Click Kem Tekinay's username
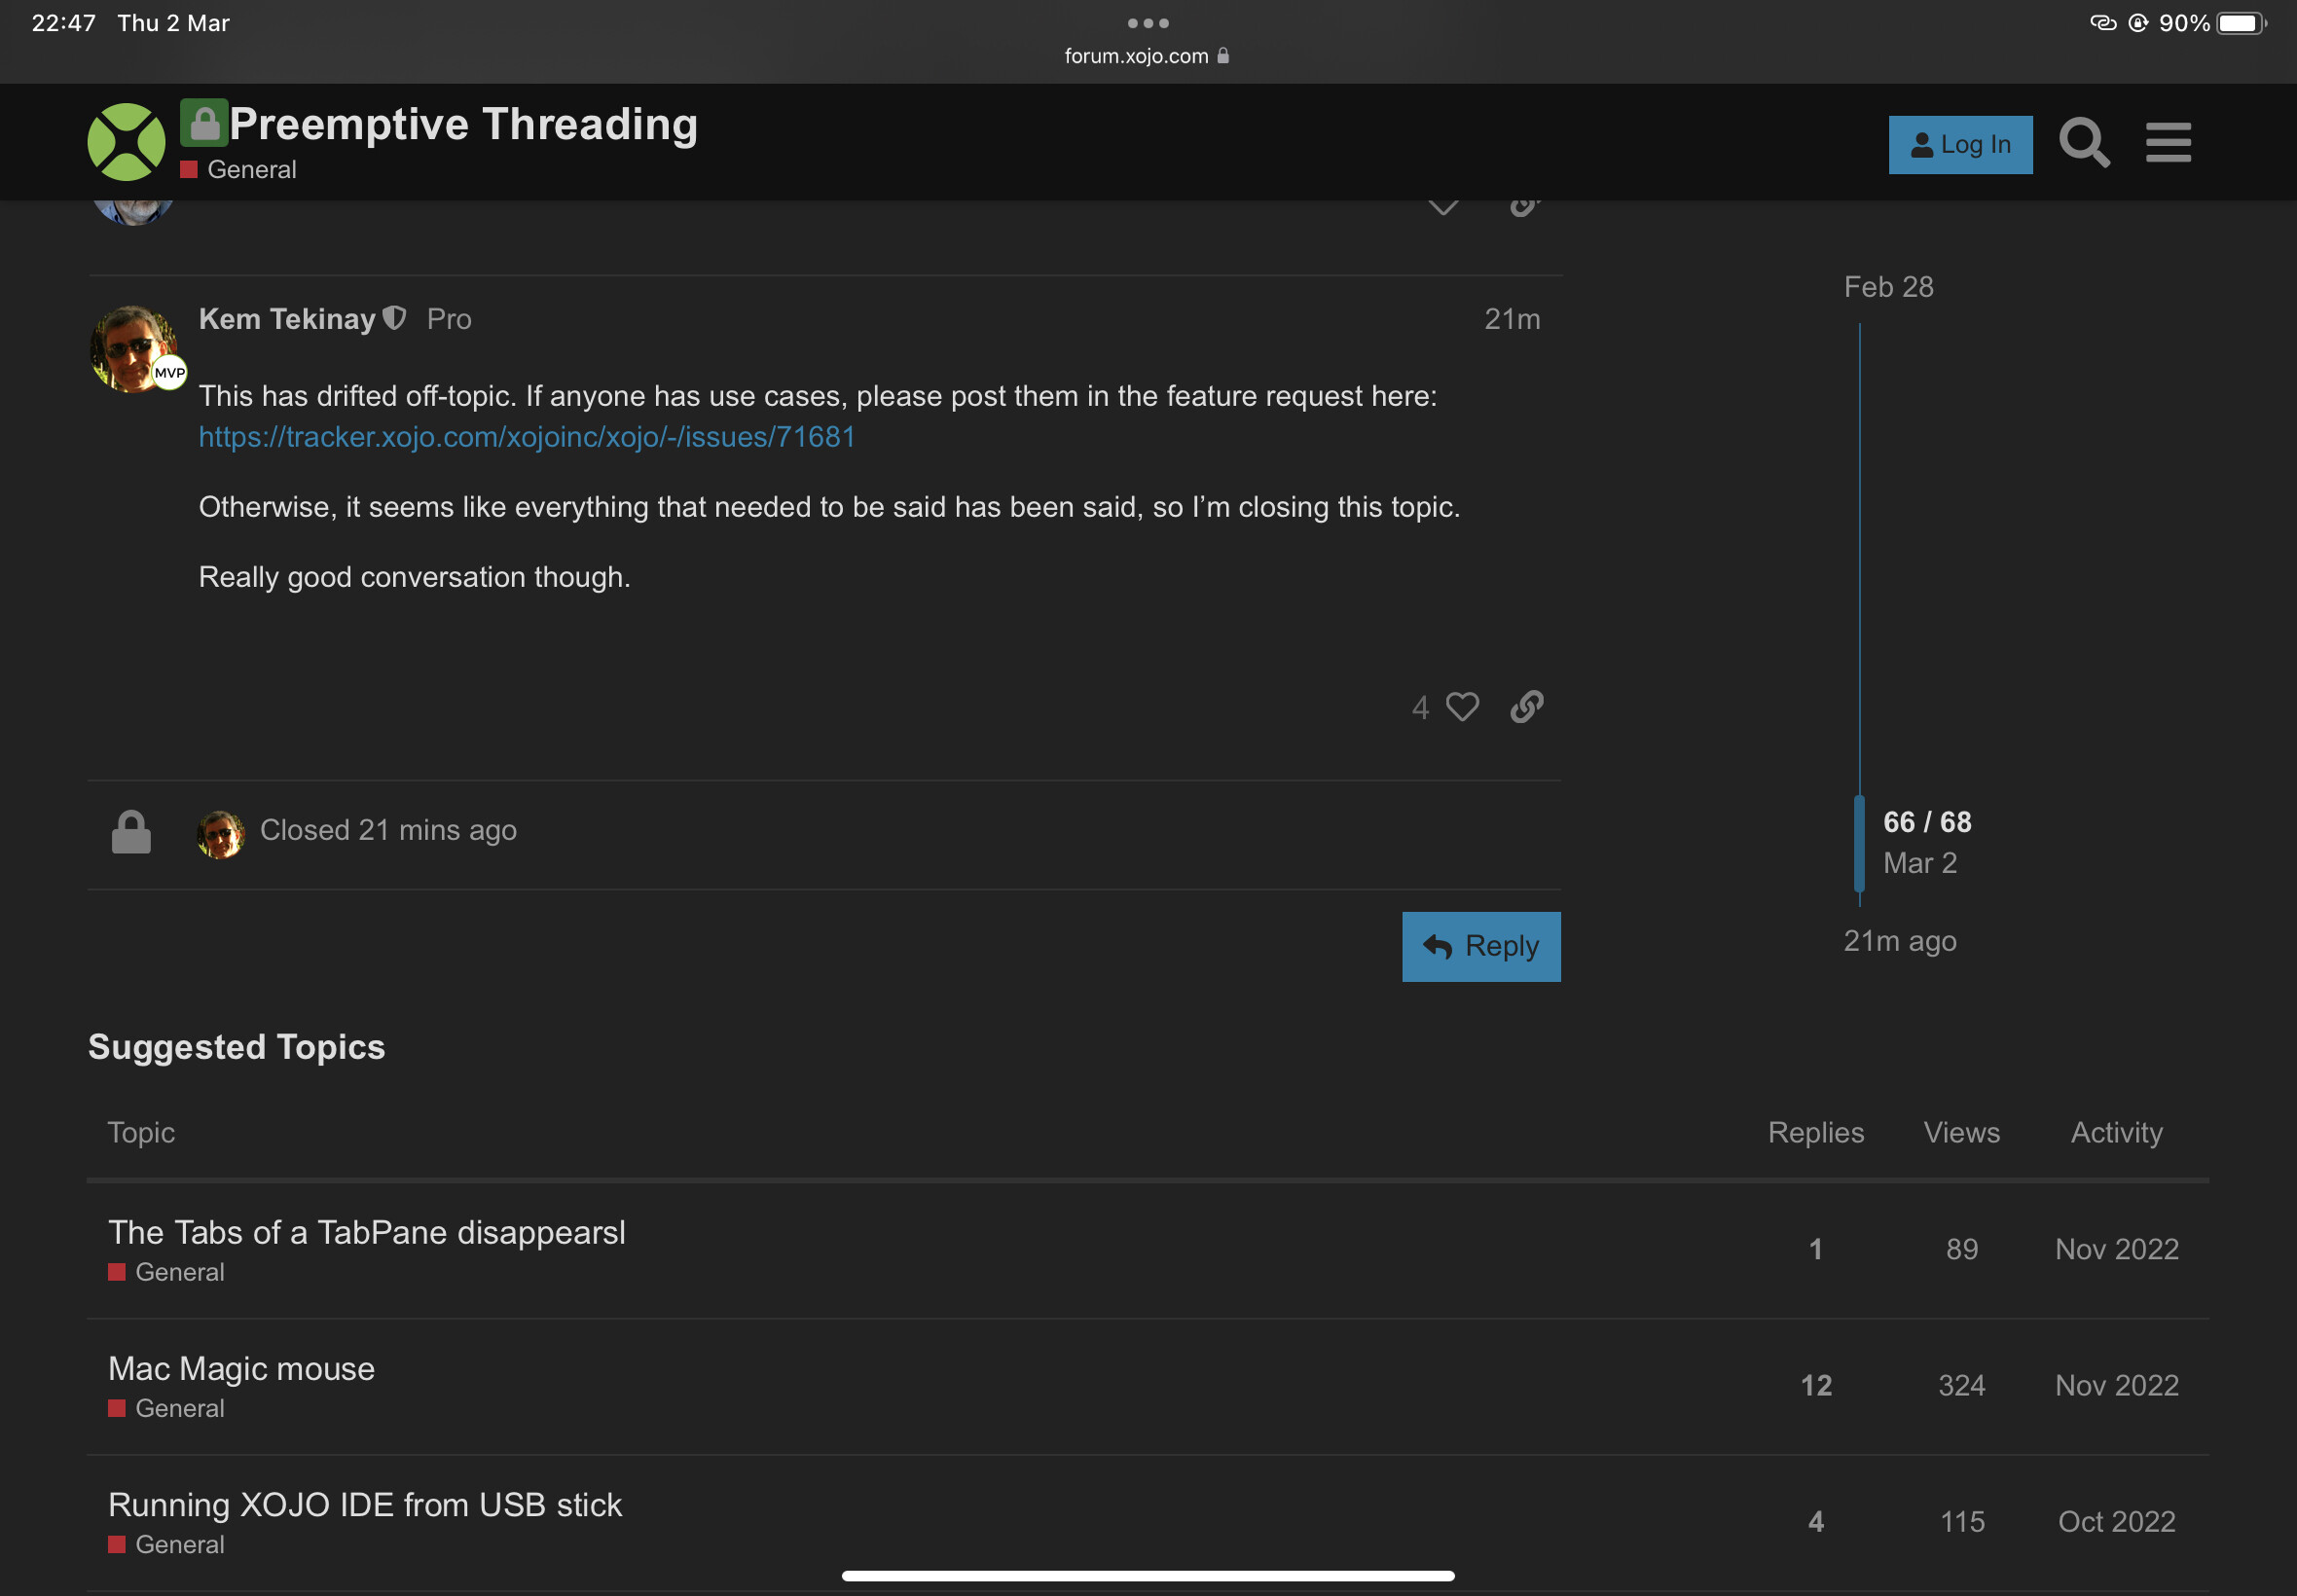 coord(287,318)
